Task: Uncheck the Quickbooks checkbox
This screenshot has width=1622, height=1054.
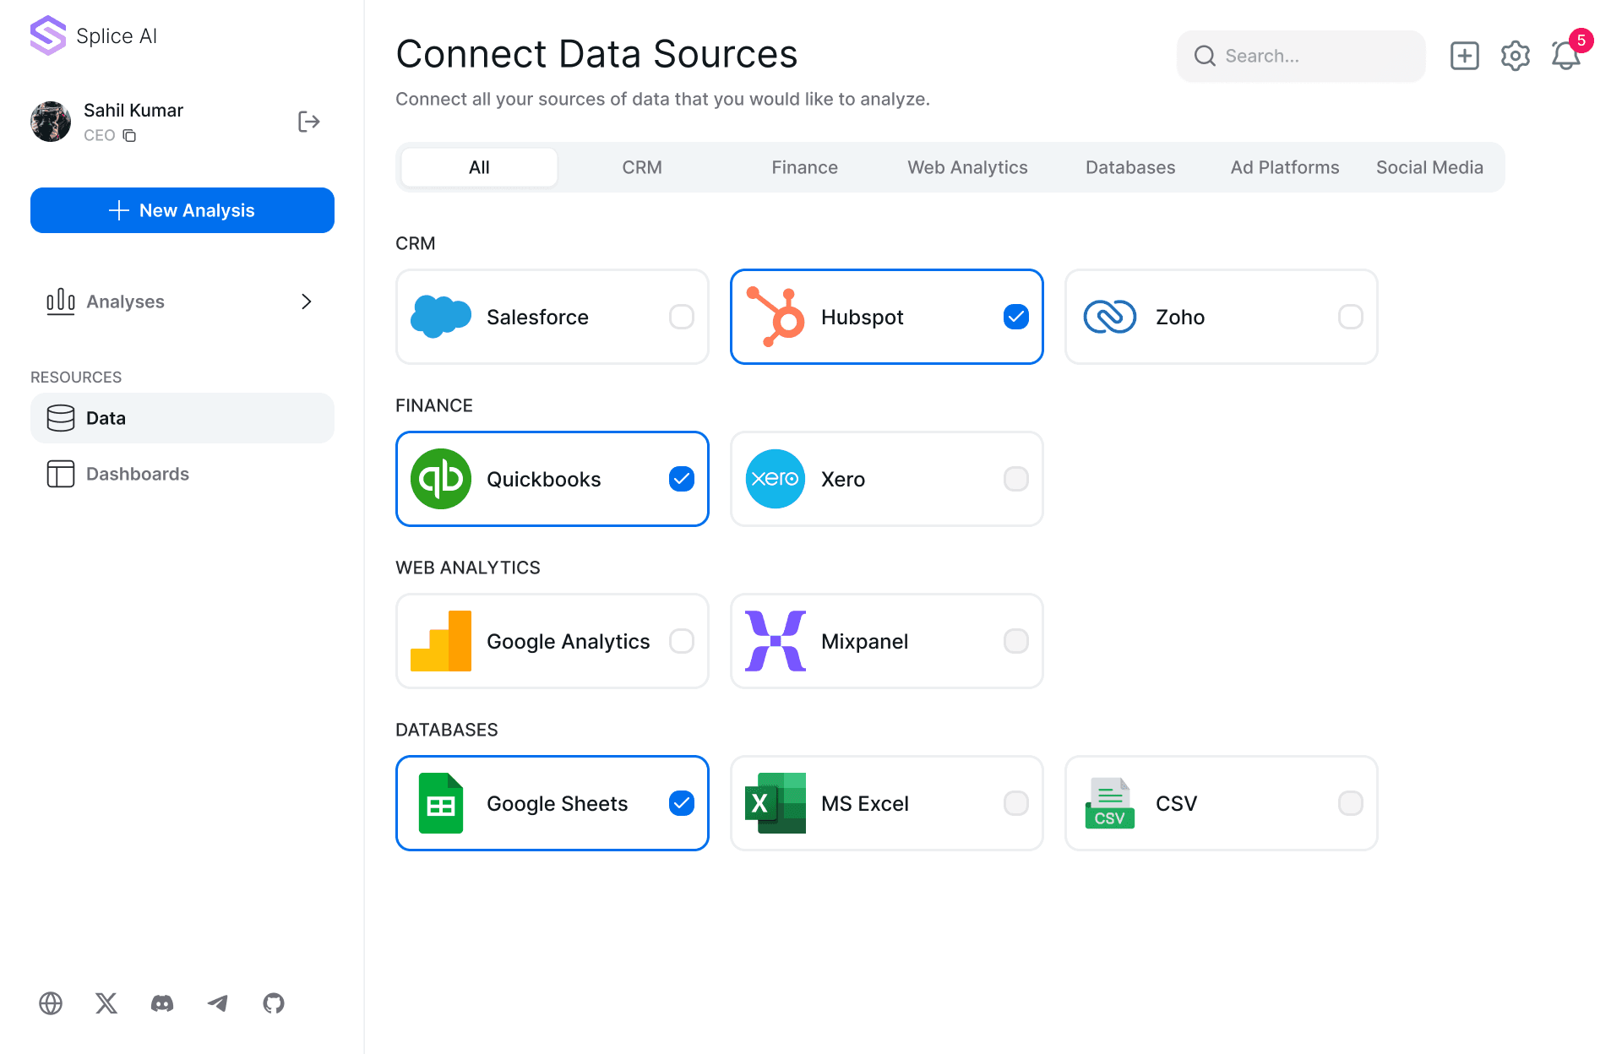Action: point(682,479)
